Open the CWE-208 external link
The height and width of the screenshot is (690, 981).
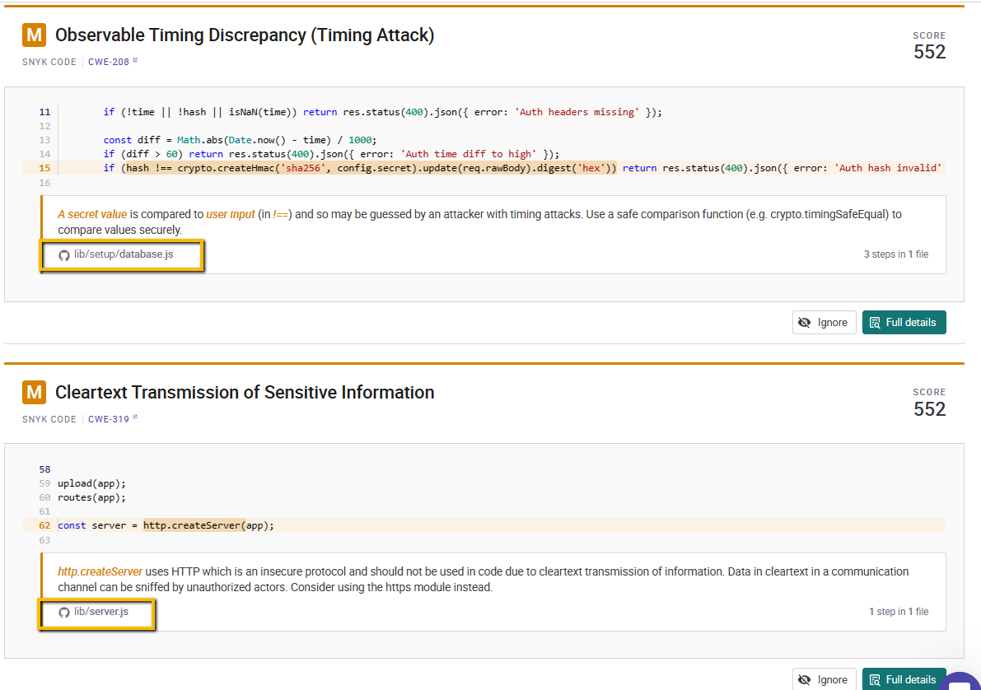click(x=113, y=61)
